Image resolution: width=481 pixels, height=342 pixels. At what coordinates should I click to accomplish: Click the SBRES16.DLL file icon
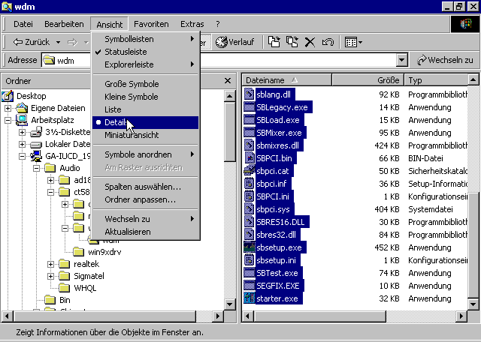[249, 222]
